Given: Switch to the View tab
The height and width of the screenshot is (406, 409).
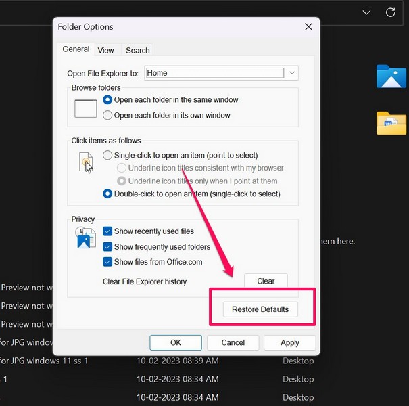Looking at the screenshot, I should pos(105,50).
